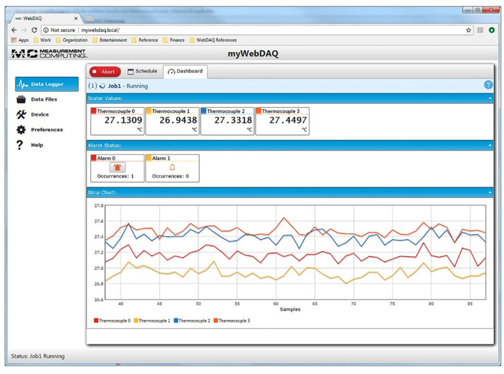This screenshot has height=374, width=504.
Task: Click the Not secure site info icon
Action: pos(46,30)
